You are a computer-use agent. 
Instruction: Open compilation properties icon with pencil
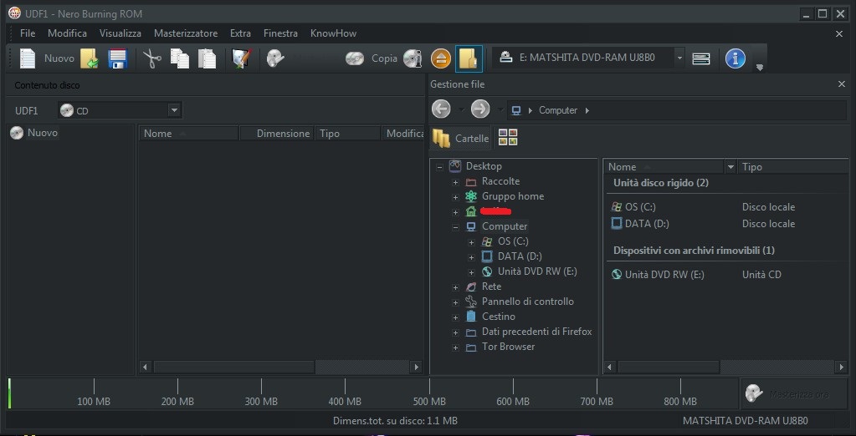(x=241, y=58)
